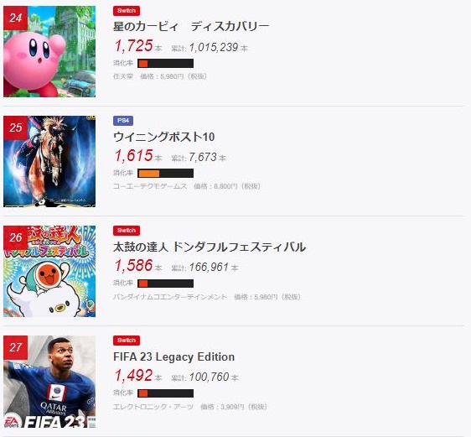
Task: Click the PS4 platform badge for Winning Post 10
Action: tap(123, 121)
